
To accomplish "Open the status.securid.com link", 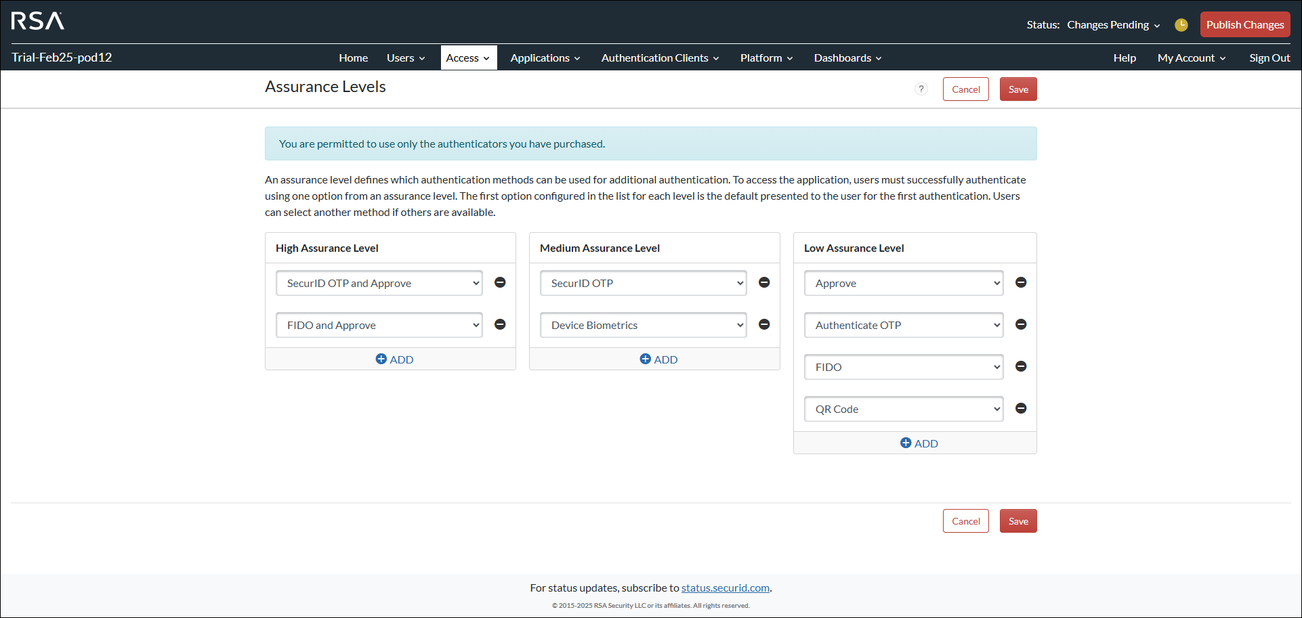I will 725,588.
